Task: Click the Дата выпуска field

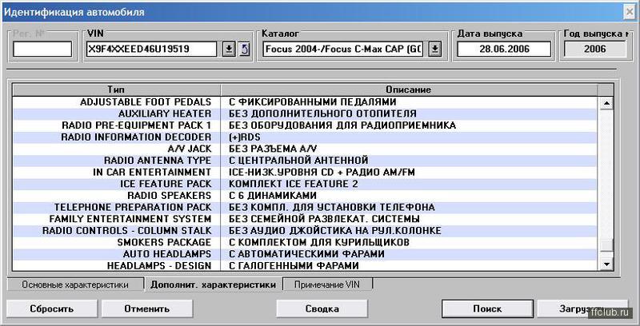Action: [504, 50]
